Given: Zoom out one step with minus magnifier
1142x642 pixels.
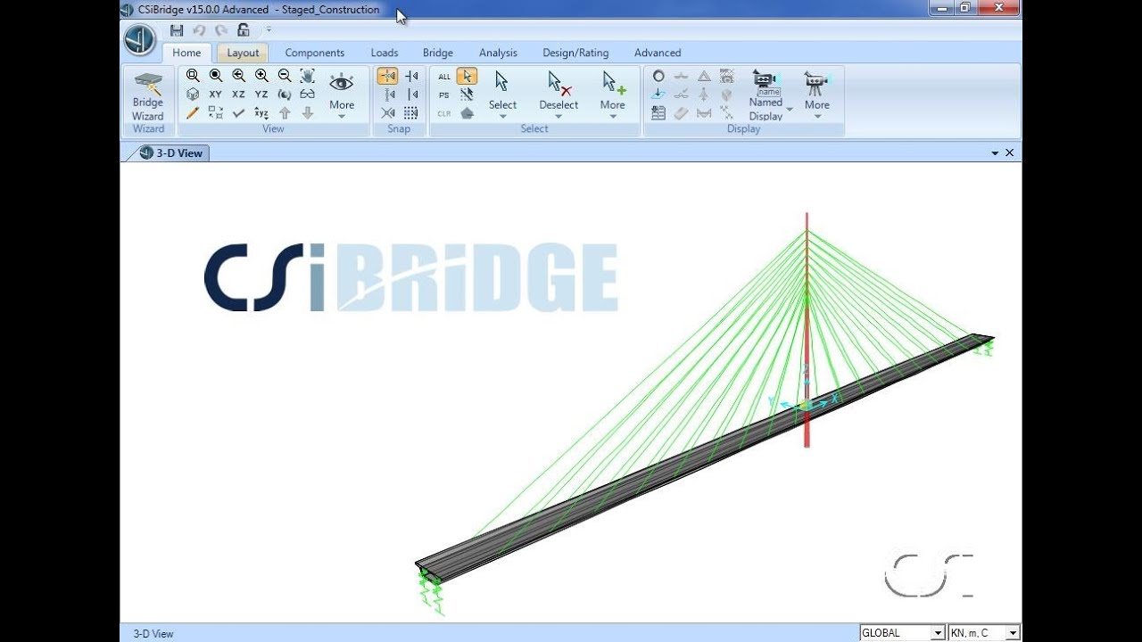Looking at the screenshot, I should point(285,76).
